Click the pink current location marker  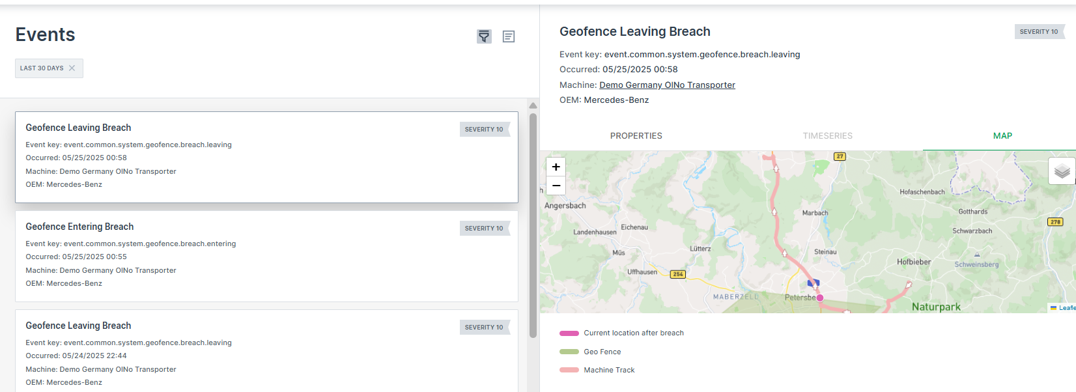[820, 298]
